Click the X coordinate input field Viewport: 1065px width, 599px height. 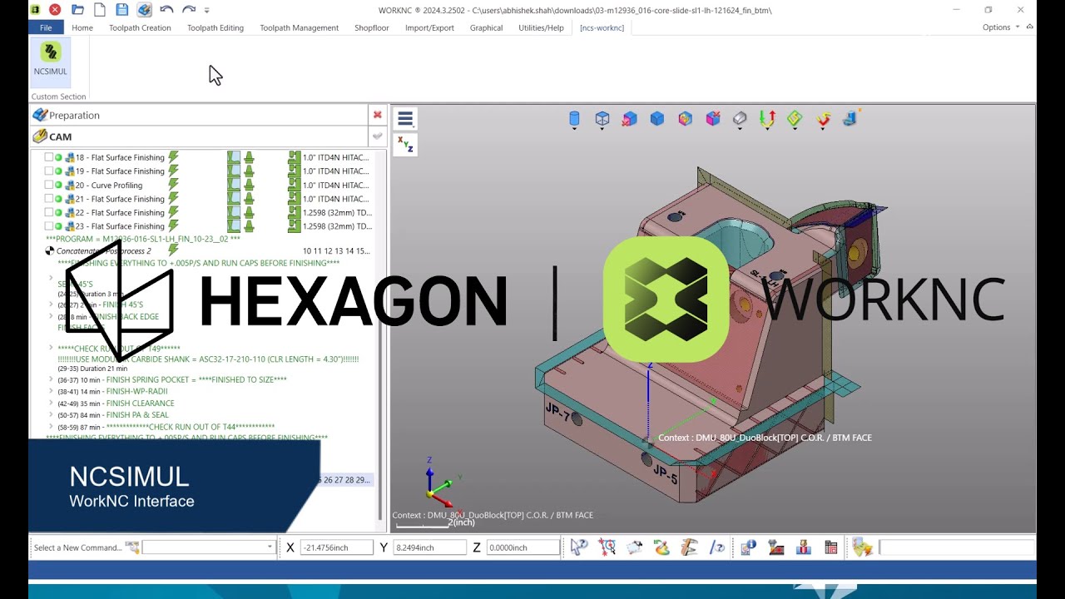336,547
